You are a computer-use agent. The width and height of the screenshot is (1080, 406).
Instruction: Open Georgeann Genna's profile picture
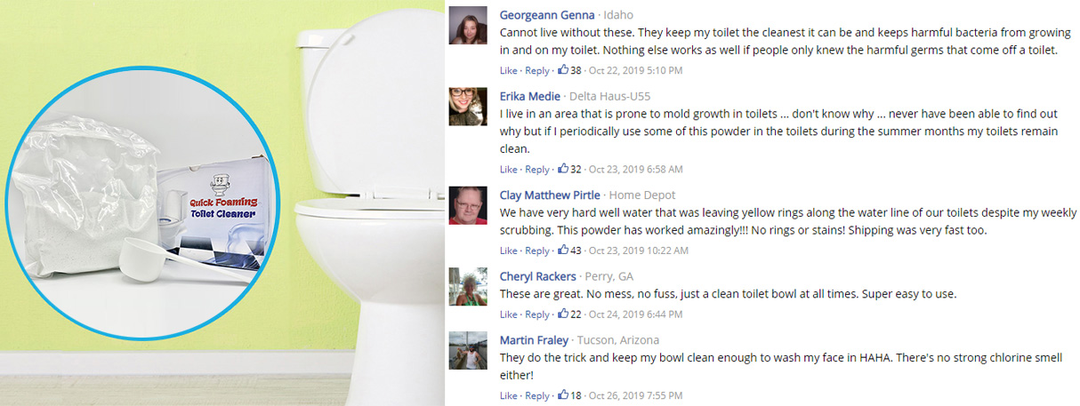tap(468, 25)
